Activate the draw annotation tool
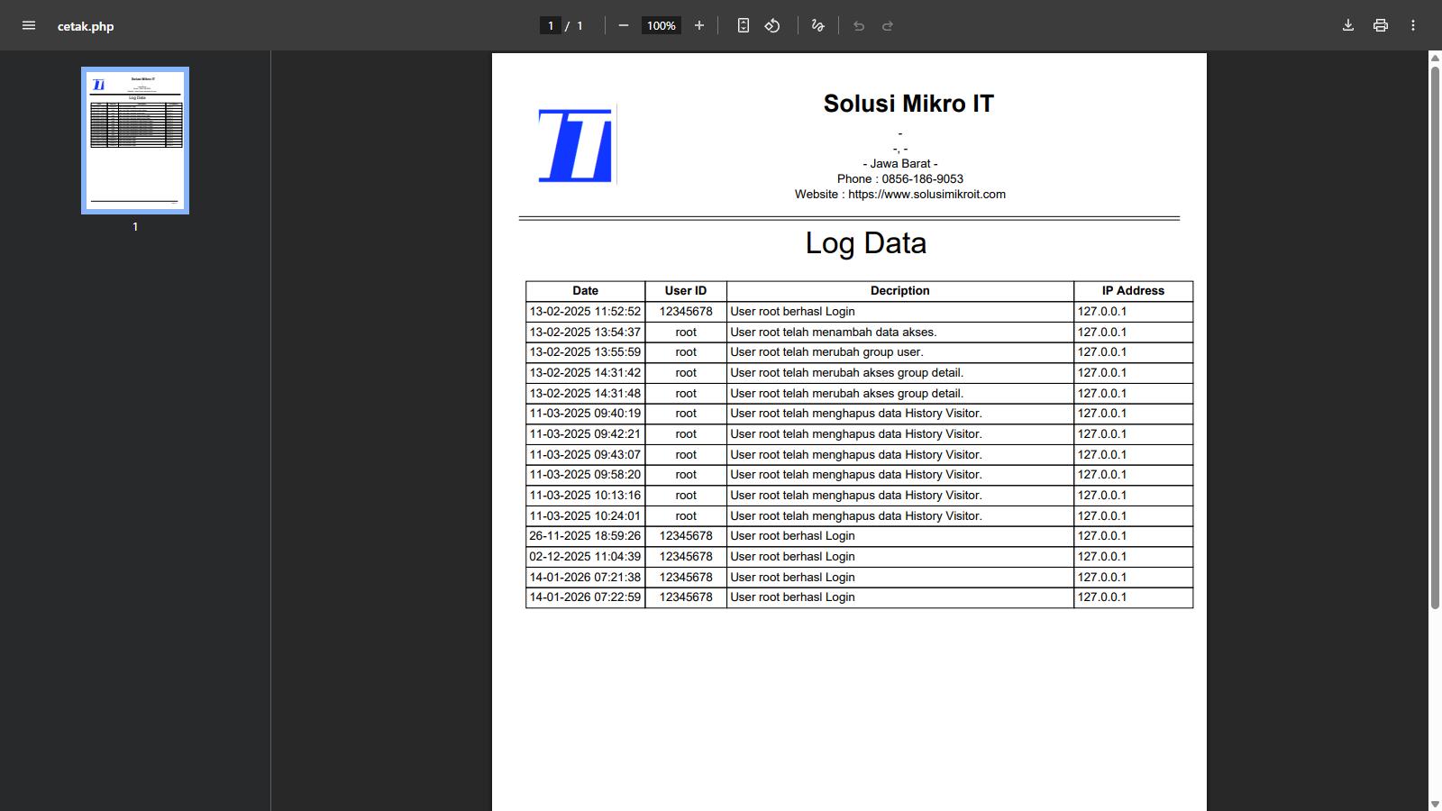Viewport: 1442px width, 811px height. coord(817,25)
